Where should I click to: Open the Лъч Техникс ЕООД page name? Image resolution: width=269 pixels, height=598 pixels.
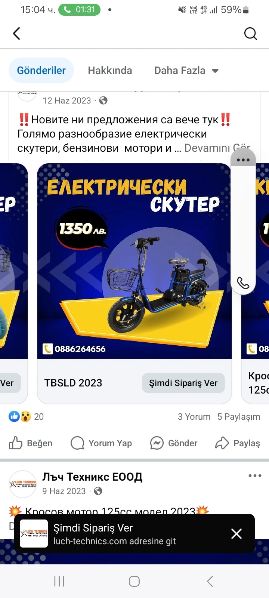tap(92, 477)
